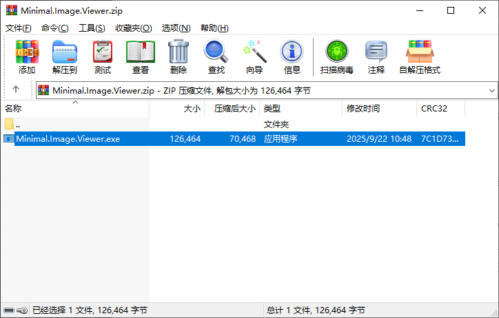Click the key password icon in status bar
Viewport: 499px width, 318px height.
pos(22,310)
